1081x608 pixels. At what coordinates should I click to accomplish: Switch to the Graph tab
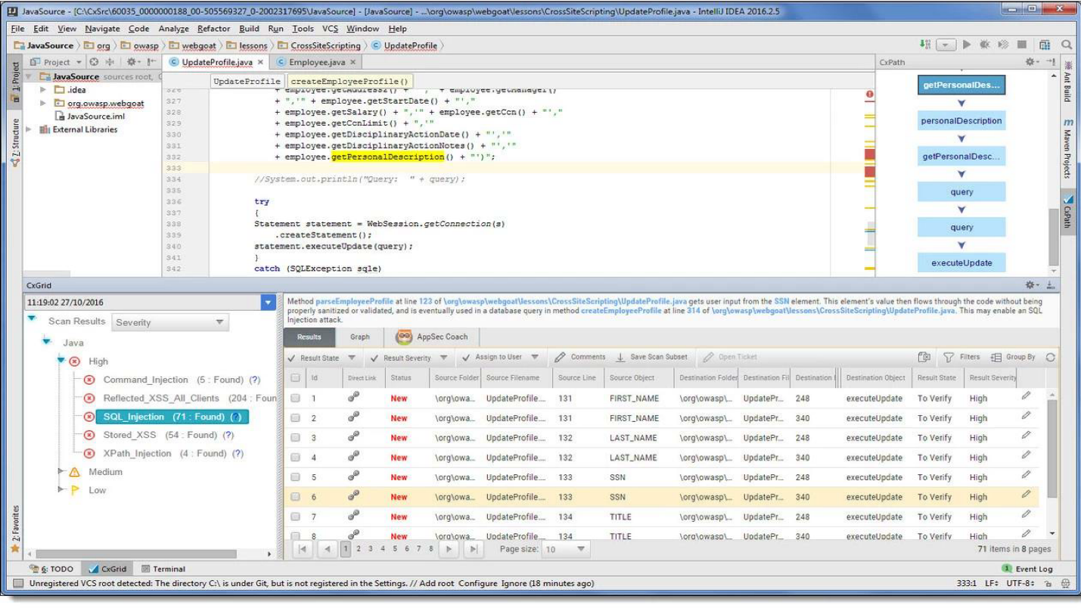tap(360, 337)
